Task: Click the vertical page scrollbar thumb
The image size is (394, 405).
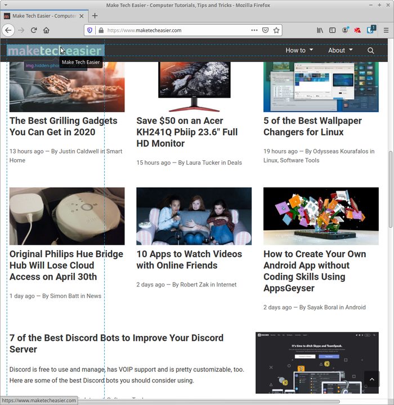Action: (391, 190)
